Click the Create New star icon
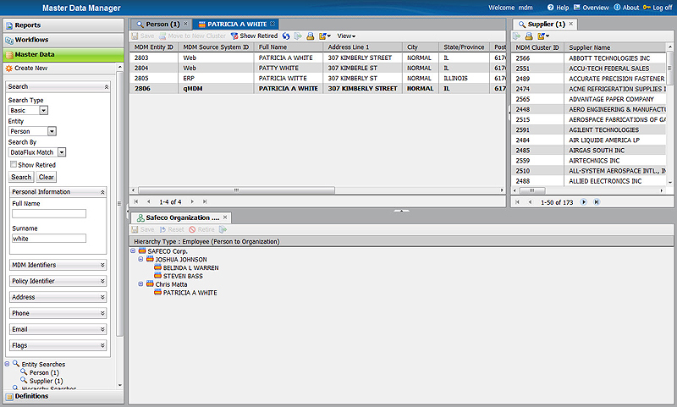Screen dimensions: 677x407 point(9,68)
